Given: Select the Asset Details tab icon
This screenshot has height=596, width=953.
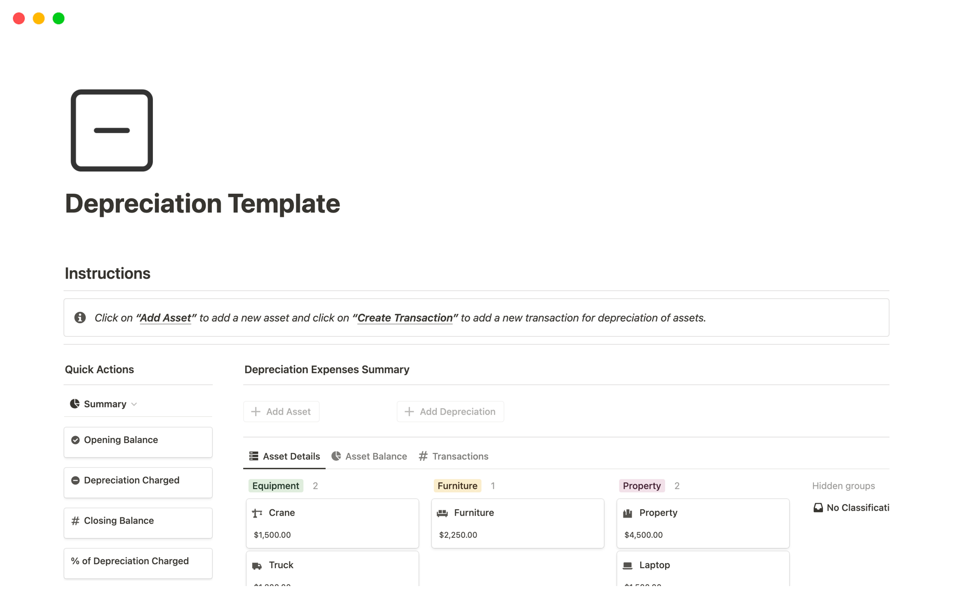Looking at the screenshot, I should click(254, 455).
